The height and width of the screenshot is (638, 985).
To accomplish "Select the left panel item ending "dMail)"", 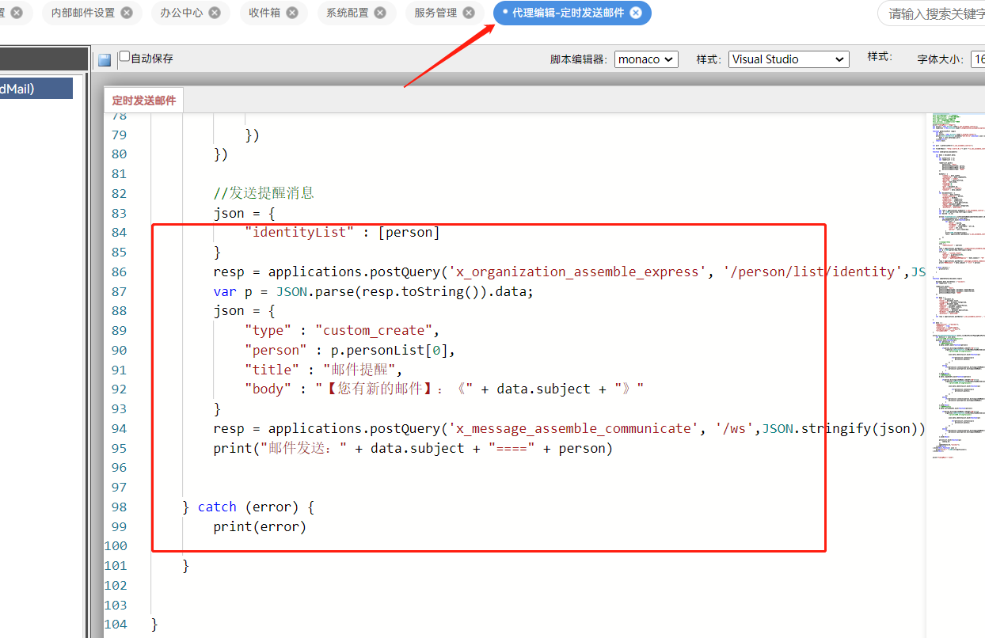I will coord(36,89).
